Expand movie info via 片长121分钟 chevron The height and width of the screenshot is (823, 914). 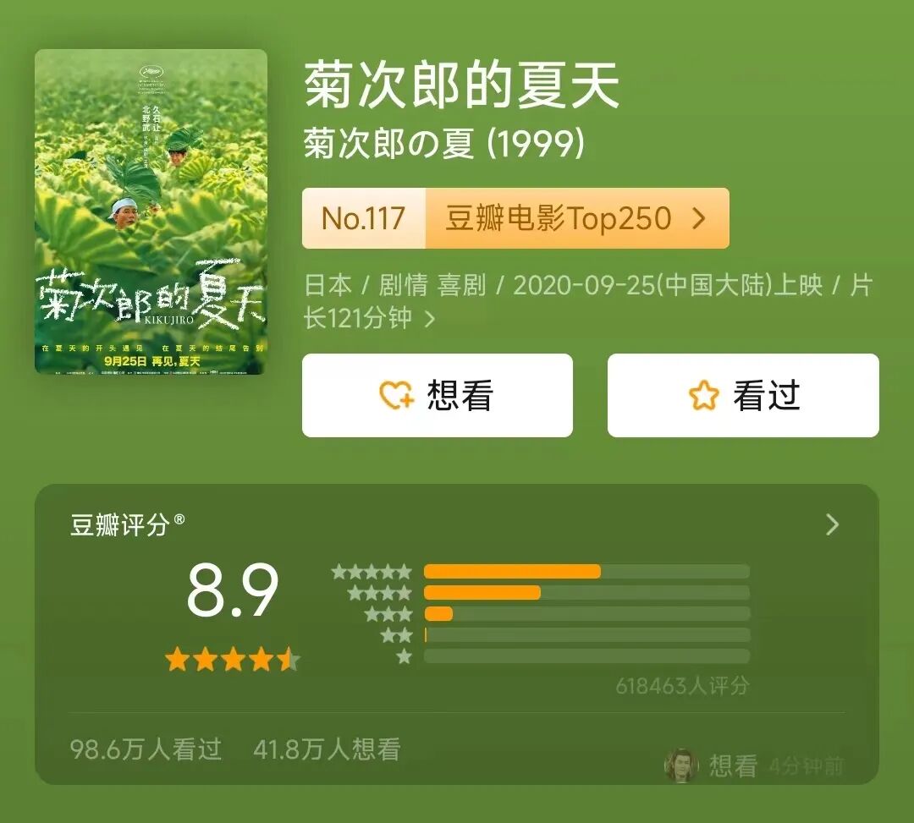pyautogui.click(x=430, y=319)
